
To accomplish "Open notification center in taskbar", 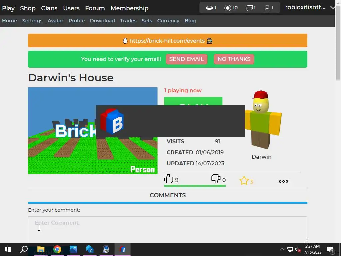I will coord(331,250).
